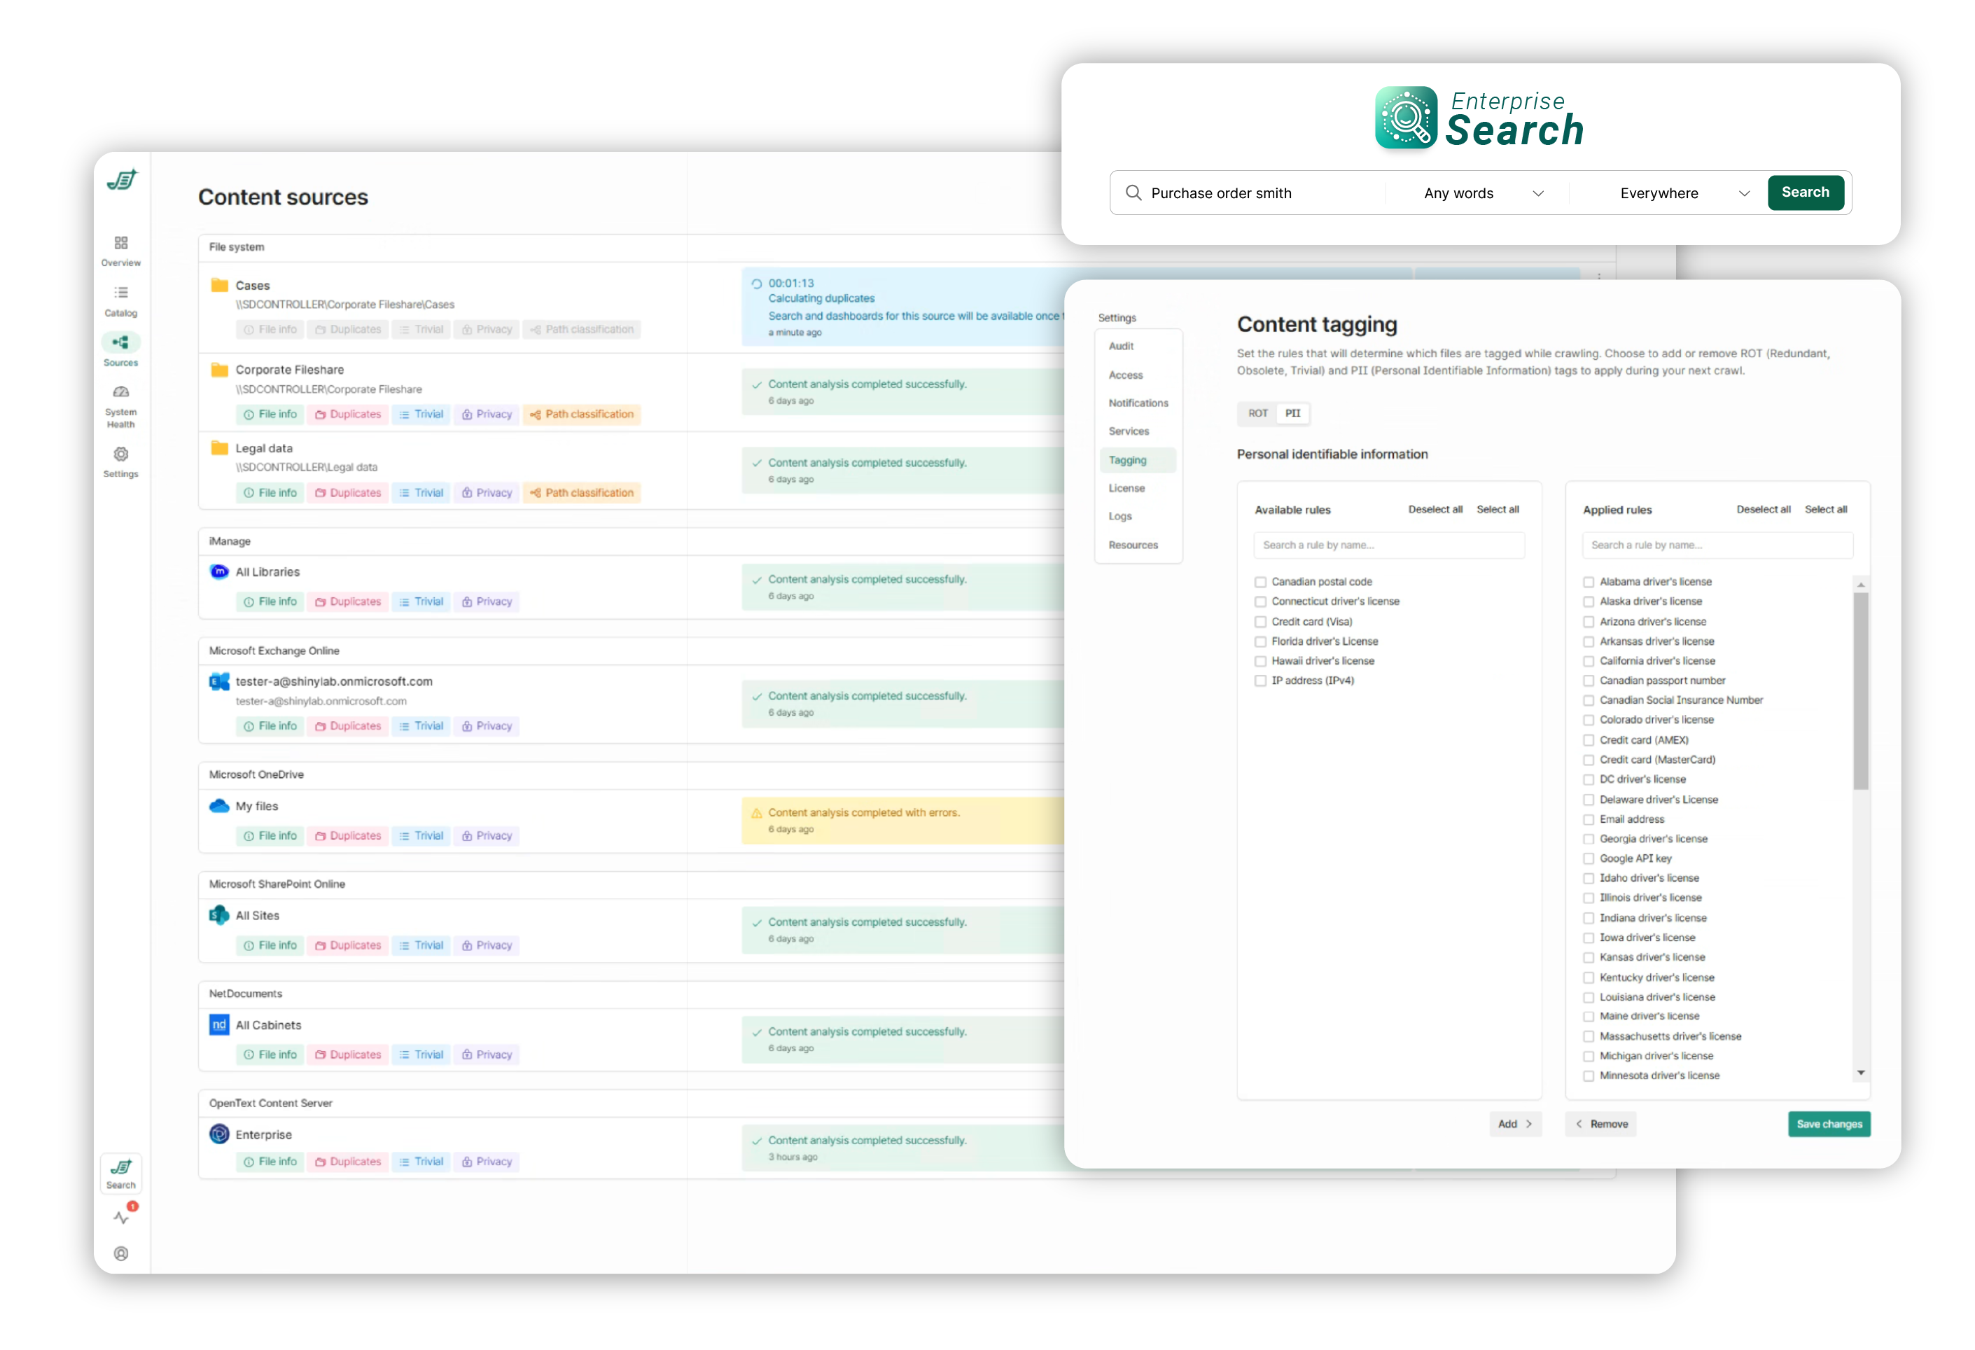Open the user profile icon at sidebar bottom
The image size is (1975, 1350).
[x=120, y=1253]
